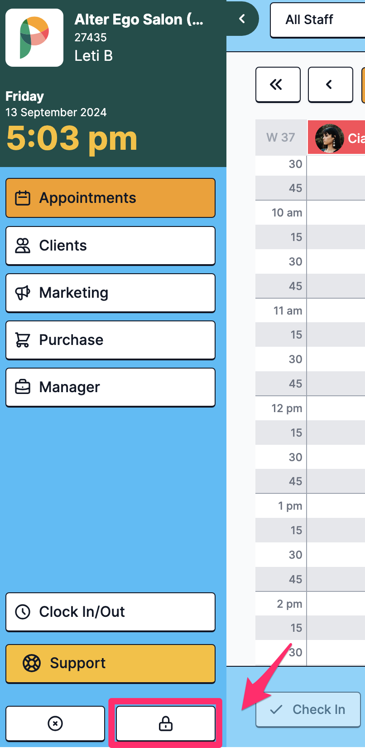365x748 pixels.
Task: Open Clients section
Action: tap(110, 246)
